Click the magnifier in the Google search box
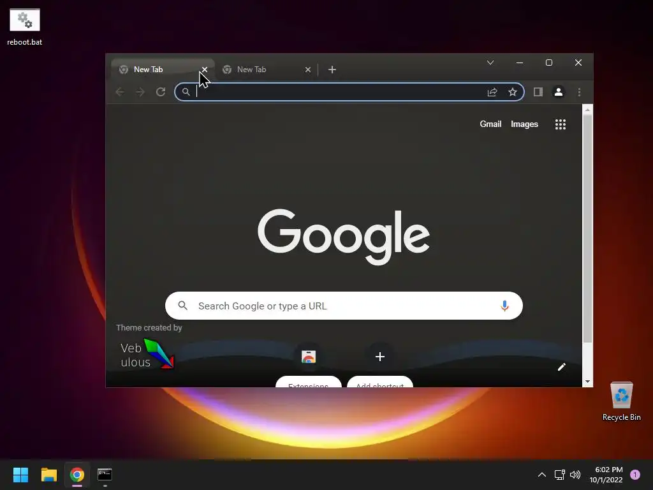Screen dimensions: 653x490 point(183,306)
